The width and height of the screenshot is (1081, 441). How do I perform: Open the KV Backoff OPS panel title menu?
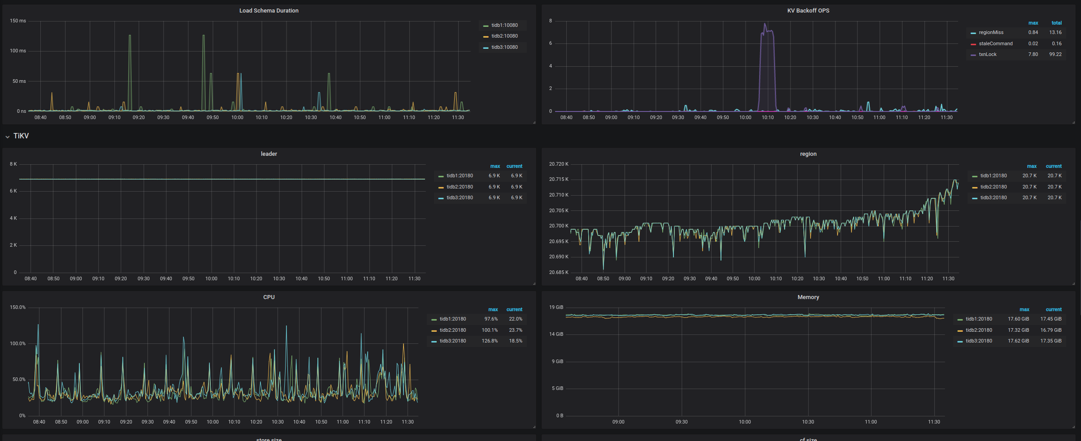click(808, 11)
